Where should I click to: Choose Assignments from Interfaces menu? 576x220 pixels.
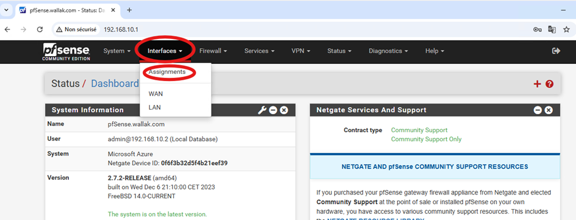click(167, 72)
